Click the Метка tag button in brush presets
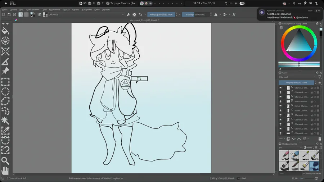This screenshot has height=182, width=324. point(308,147)
